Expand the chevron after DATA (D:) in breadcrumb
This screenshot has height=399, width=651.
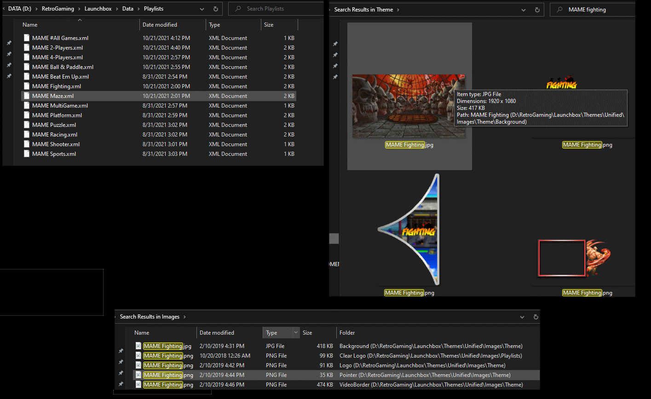point(37,9)
